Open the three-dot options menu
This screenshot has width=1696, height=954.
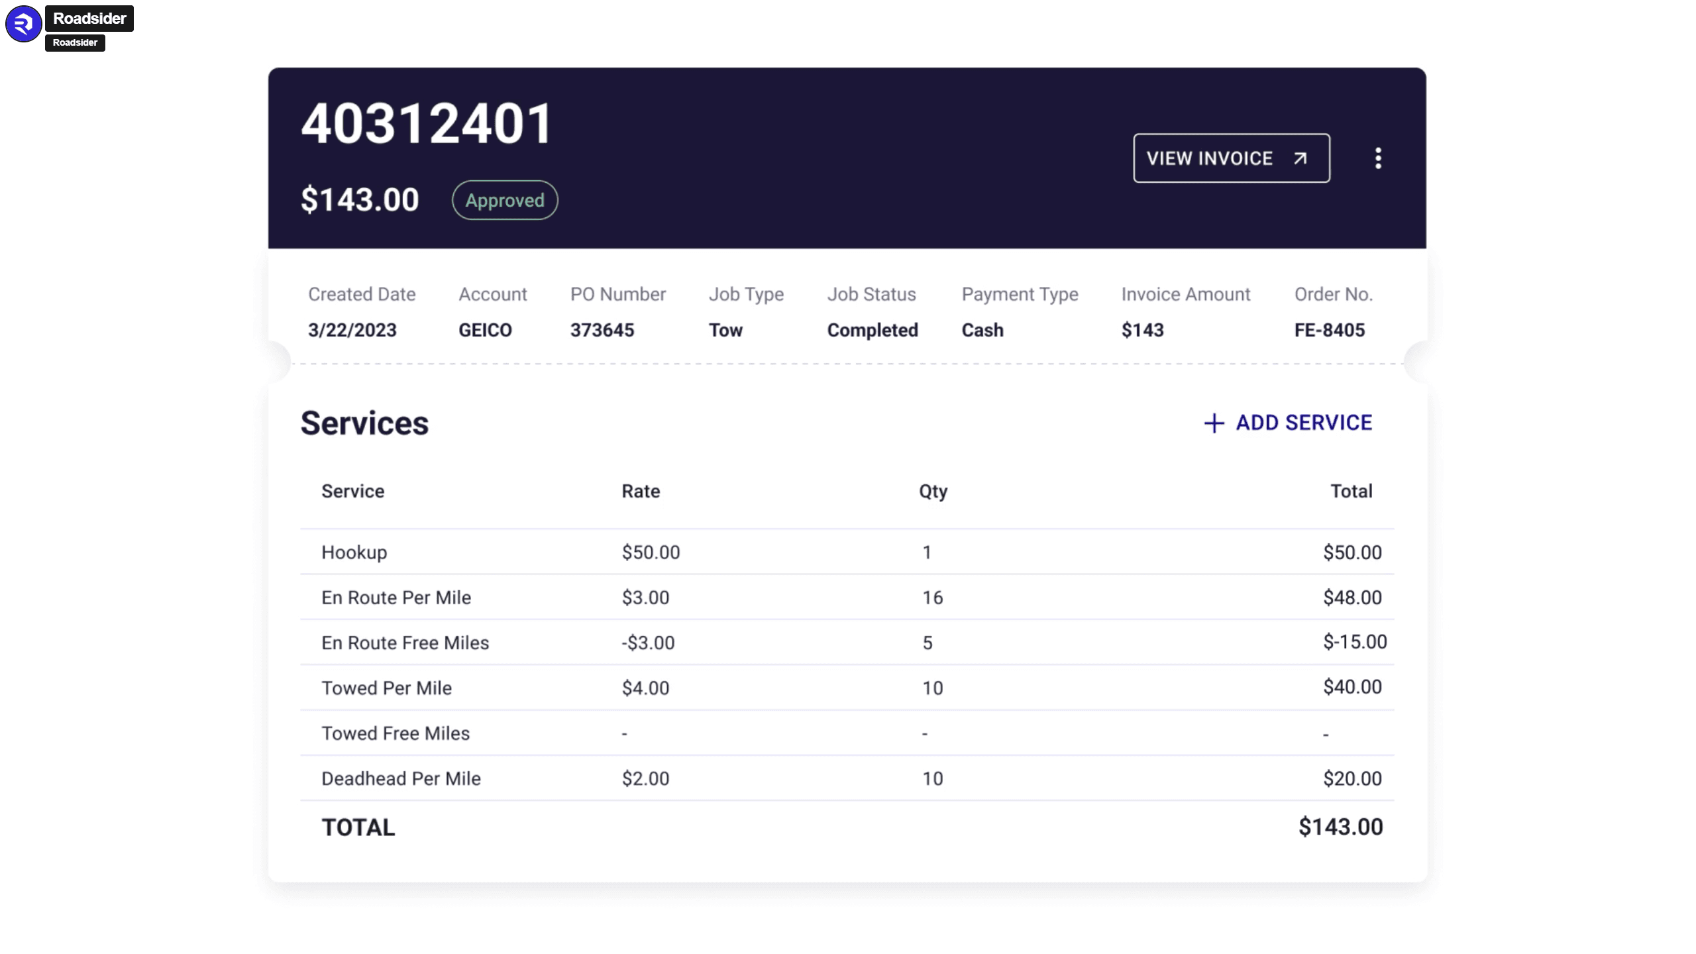tap(1378, 158)
